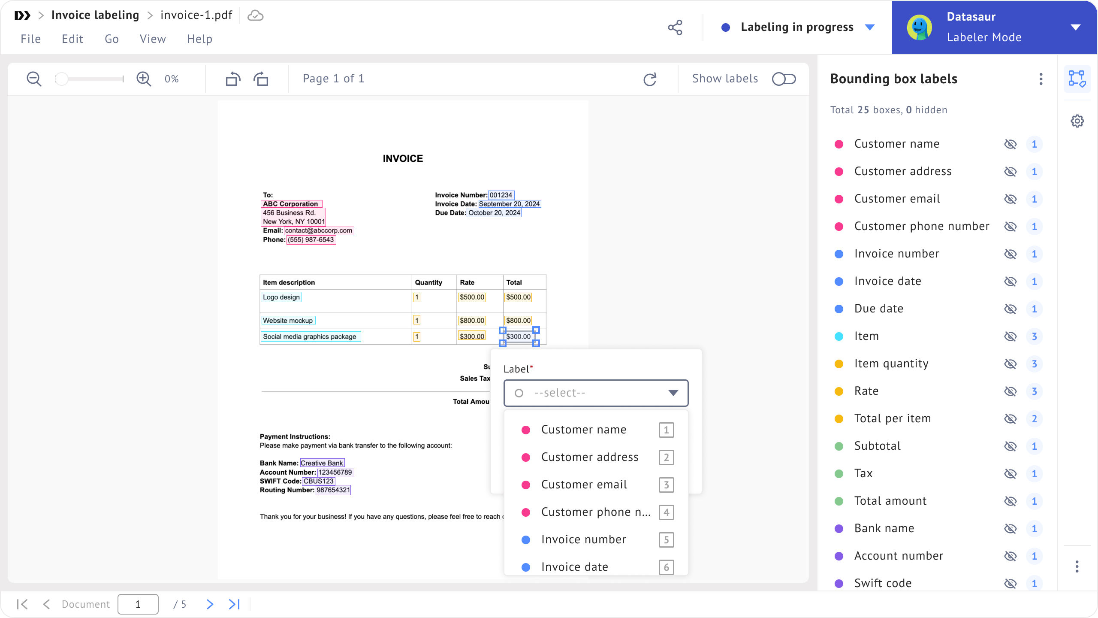Choose Invoice number from the label list
Screen dimensions: 1098x618
(583, 539)
